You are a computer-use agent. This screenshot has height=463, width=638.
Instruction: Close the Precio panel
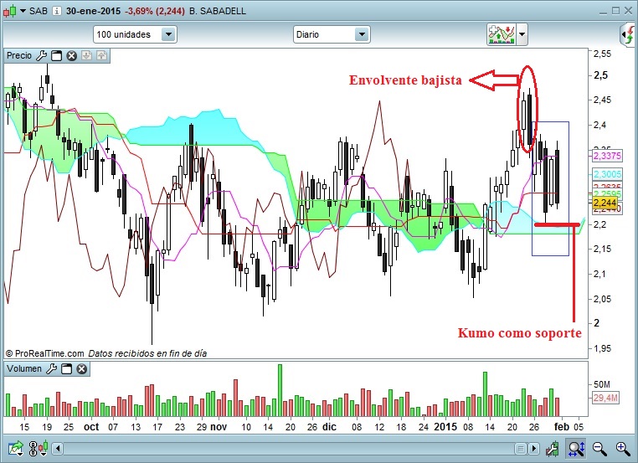[72, 56]
